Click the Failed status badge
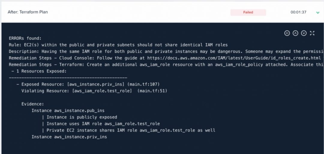The width and height of the screenshot is (324, 154). click(x=248, y=12)
